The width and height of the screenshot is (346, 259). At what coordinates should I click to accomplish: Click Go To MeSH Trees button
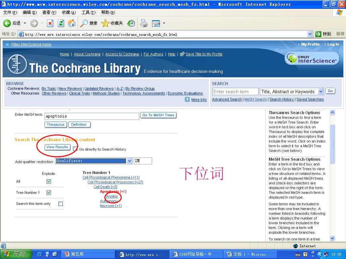pos(158,115)
